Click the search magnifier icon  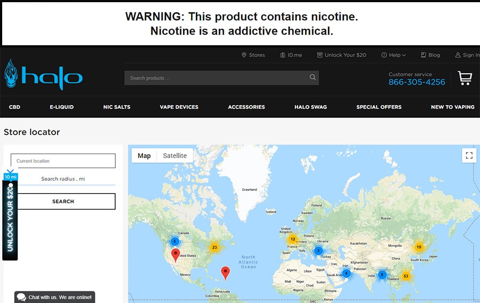point(313,78)
